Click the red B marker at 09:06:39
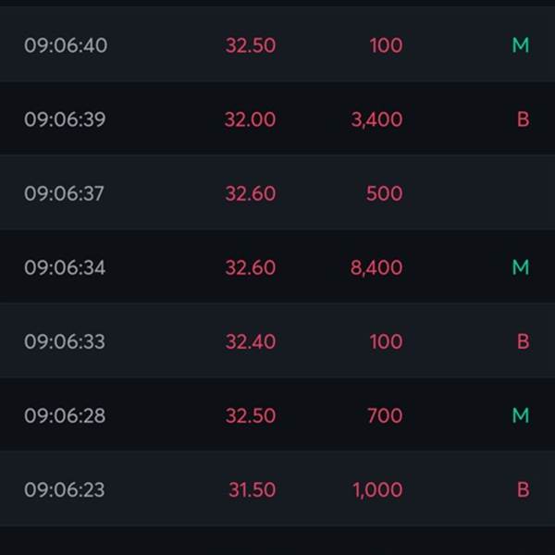The width and height of the screenshot is (555, 555). pyautogui.click(x=524, y=119)
